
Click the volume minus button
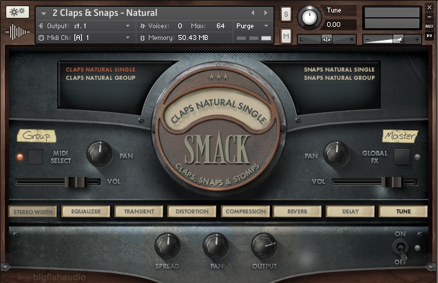[x=367, y=40]
